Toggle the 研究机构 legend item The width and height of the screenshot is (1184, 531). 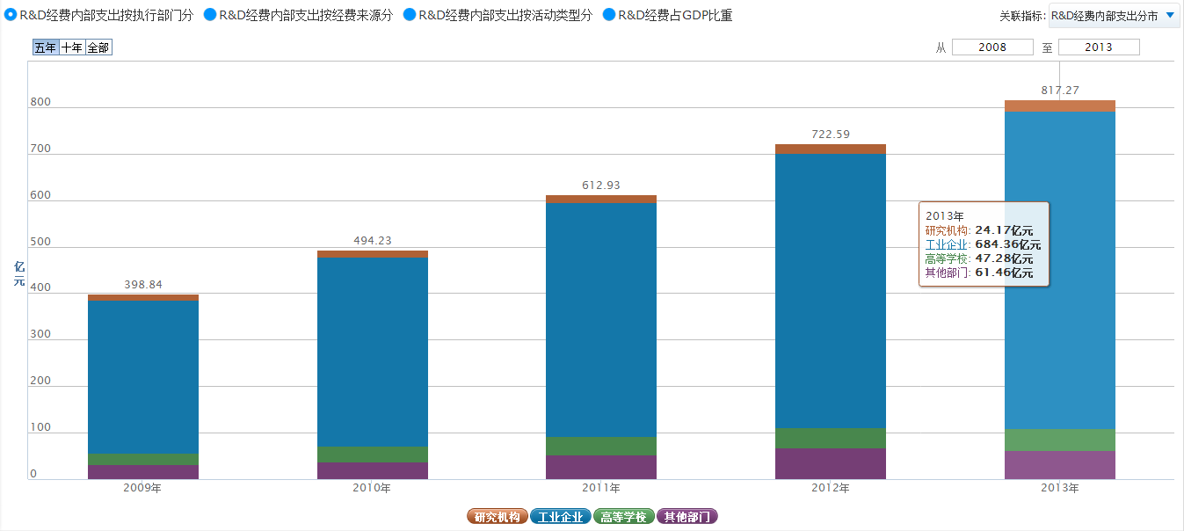click(498, 517)
